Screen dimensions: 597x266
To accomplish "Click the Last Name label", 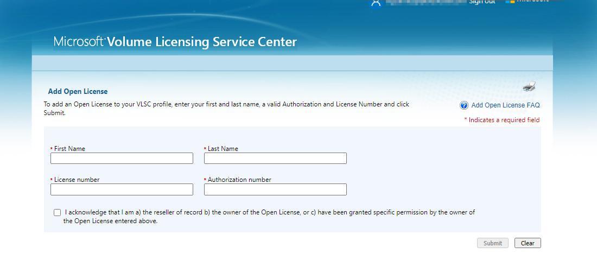I will 223,149.
